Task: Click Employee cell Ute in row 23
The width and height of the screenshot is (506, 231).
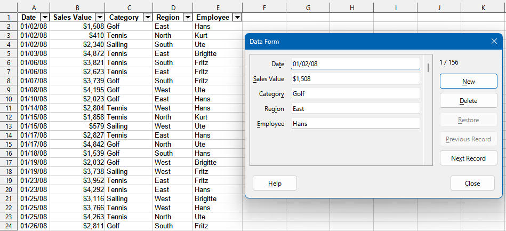Action: [x=218, y=217]
